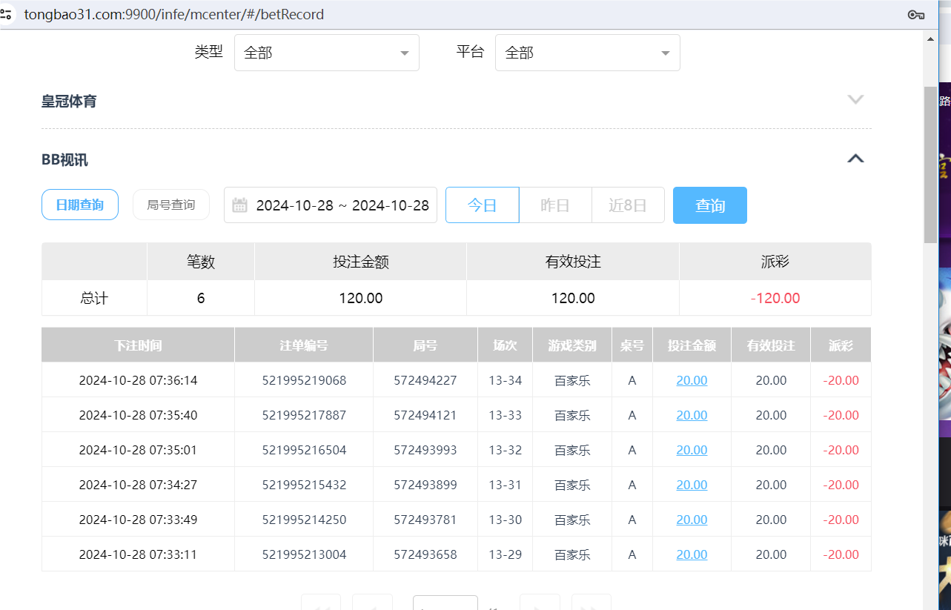Expand the 皇冠体育 section
Screen dimensions: 951x610
pos(855,99)
